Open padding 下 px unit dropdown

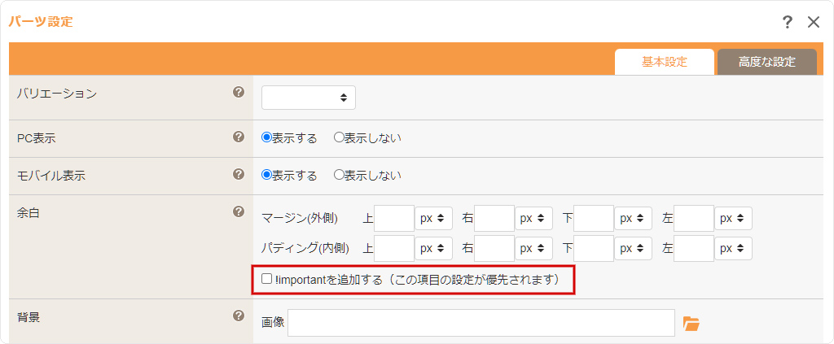(x=633, y=248)
